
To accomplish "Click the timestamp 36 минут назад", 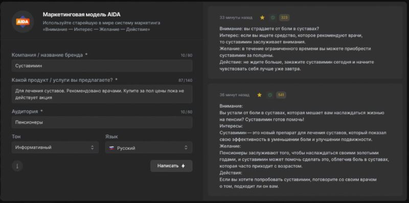I will click(235, 95).
